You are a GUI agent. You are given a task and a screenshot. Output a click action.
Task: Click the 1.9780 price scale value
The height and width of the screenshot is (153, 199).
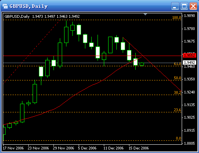[190, 29]
